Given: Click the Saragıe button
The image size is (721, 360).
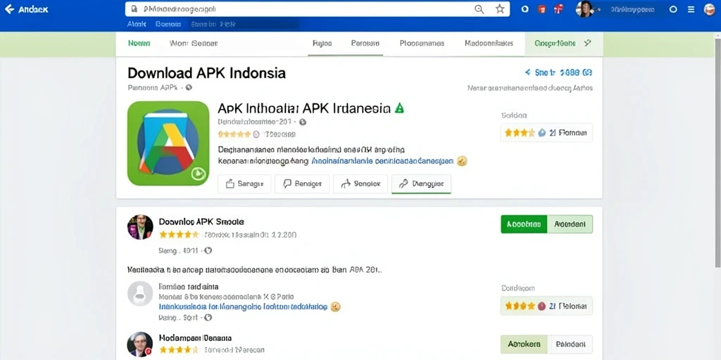Looking at the screenshot, I should [244, 184].
